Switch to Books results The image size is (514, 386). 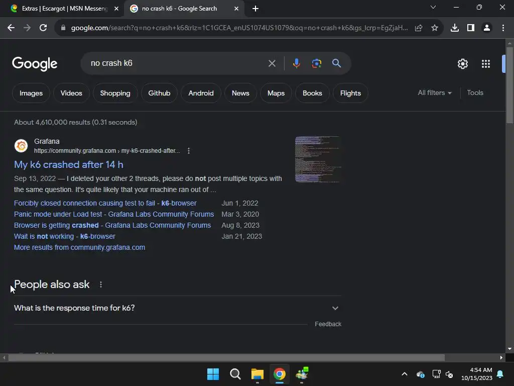312,93
